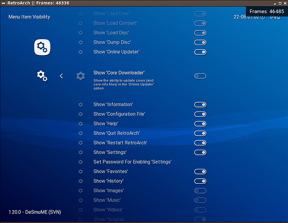
Task: Disable the Show 'Dump Disc' switch
Action: [x=200, y=42]
